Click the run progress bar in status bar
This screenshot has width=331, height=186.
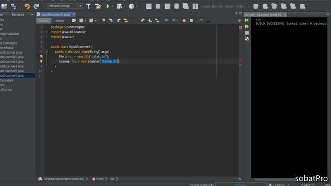pos(240,185)
